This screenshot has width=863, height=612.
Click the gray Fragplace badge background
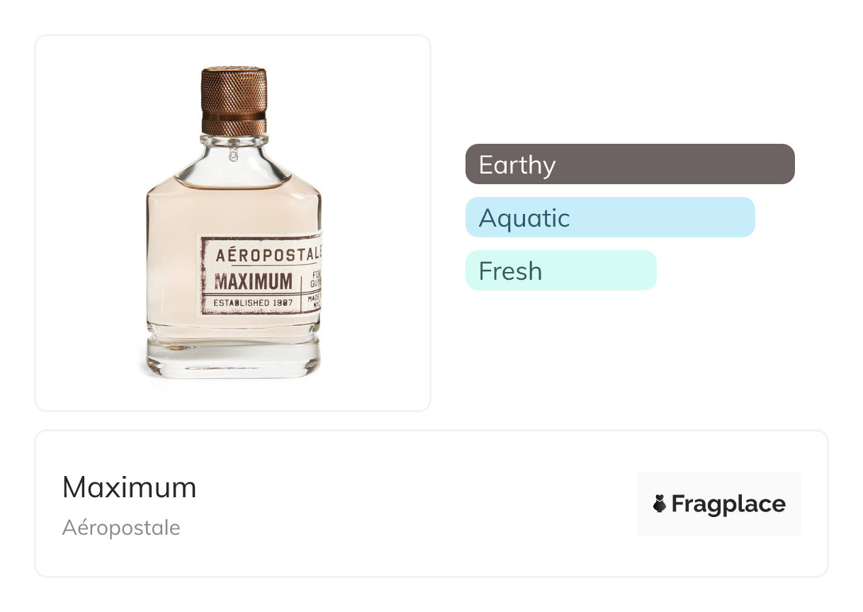click(x=718, y=482)
